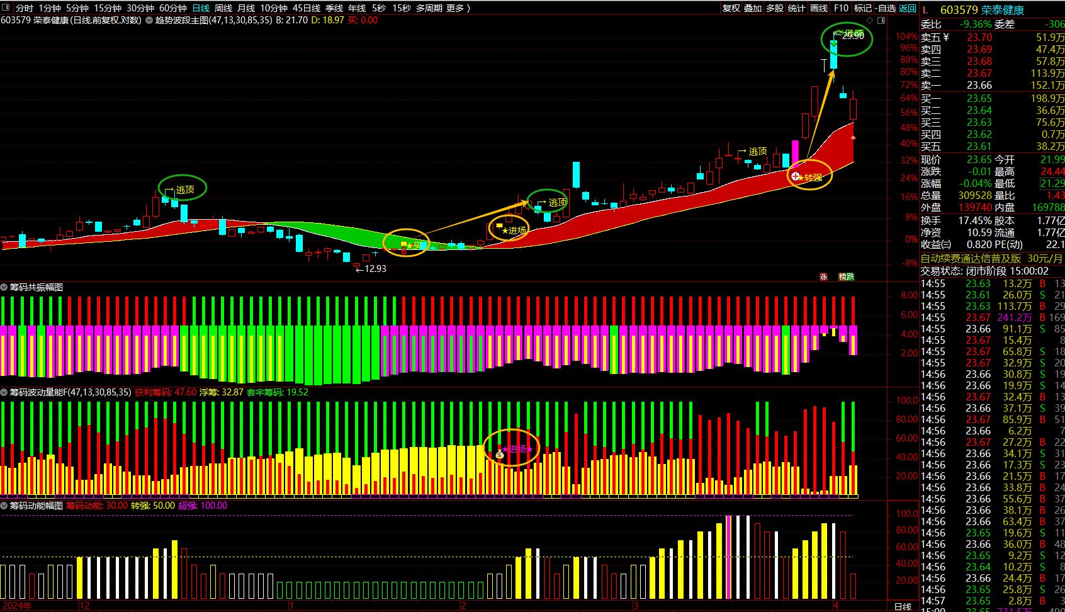1065x612 pixels.
Task: Click the 卖一 price 23.66
Action: click(979, 86)
